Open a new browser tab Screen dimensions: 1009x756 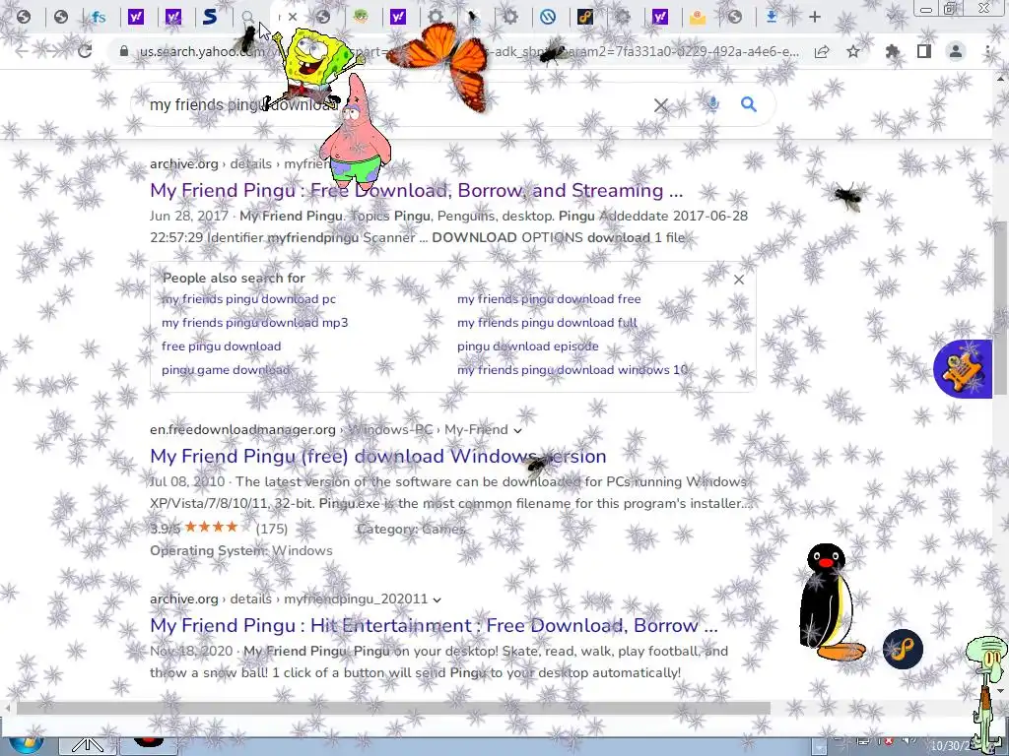click(815, 17)
